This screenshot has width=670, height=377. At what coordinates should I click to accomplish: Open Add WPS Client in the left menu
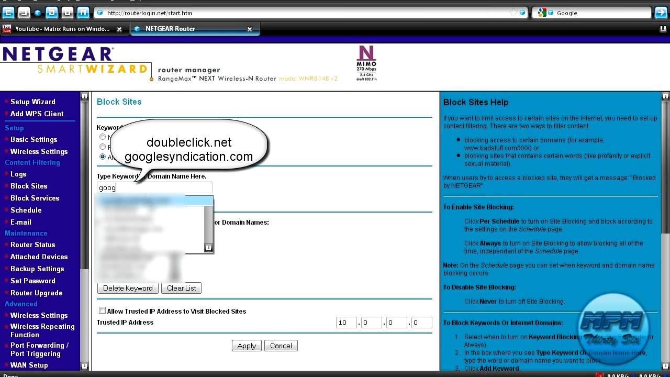37,114
